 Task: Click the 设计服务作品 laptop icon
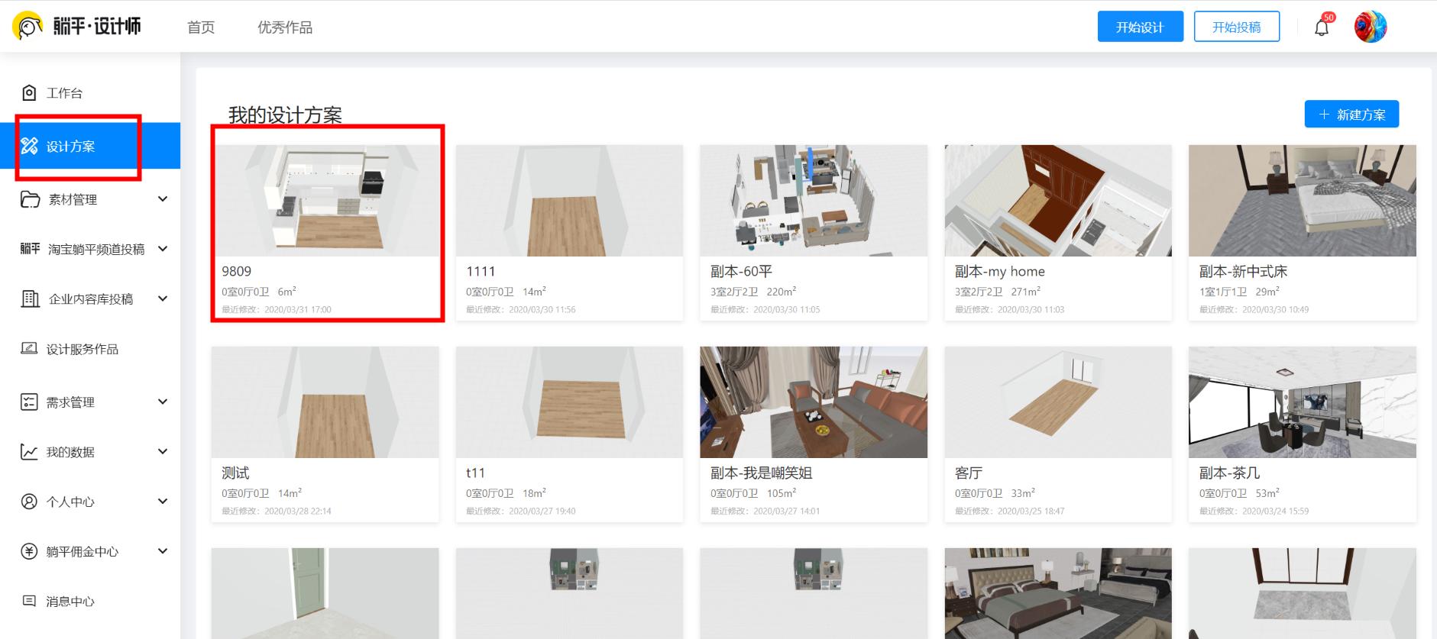[x=29, y=348]
